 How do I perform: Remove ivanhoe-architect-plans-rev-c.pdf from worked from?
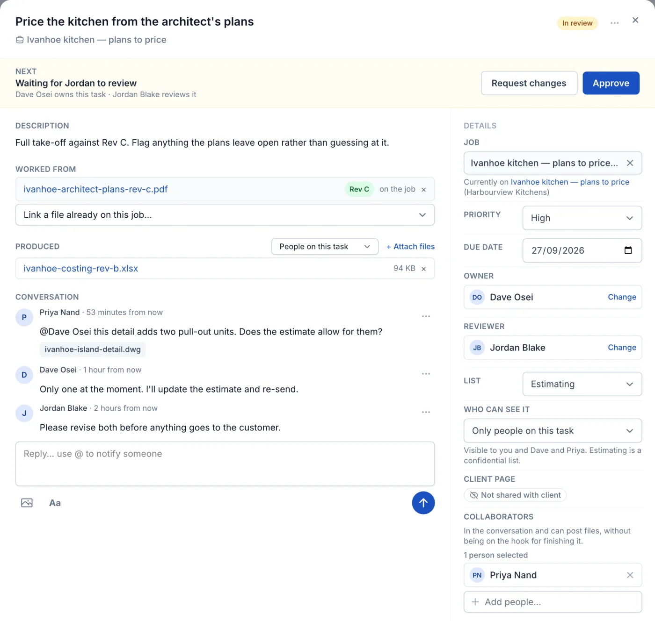[x=423, y=190]
